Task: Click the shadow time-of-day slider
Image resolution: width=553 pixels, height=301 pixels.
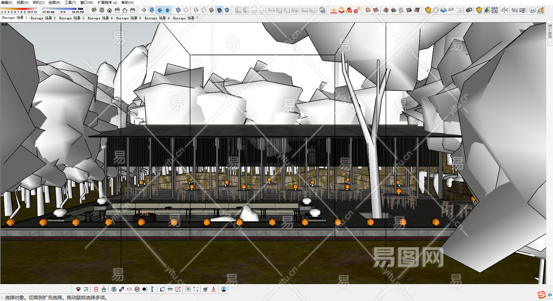Action: click(63, 9)
